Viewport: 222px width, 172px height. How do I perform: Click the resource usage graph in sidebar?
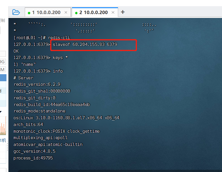[x=3, y=125]
